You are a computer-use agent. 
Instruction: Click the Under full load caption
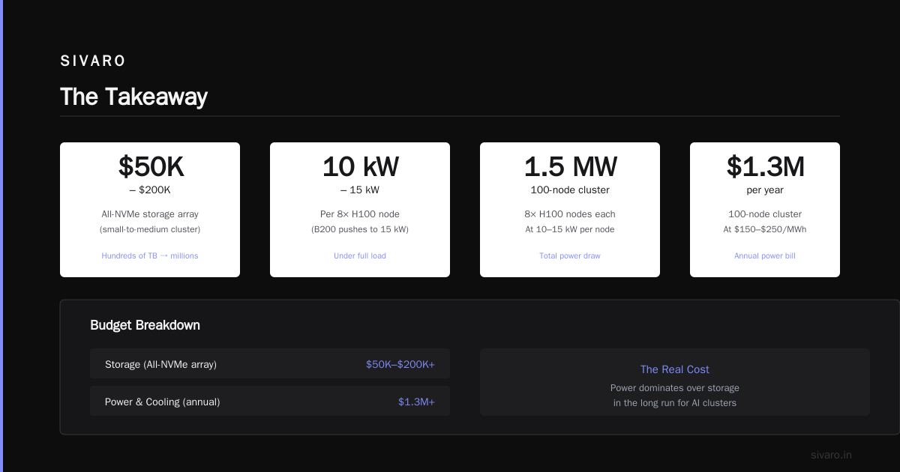[360, 256]
